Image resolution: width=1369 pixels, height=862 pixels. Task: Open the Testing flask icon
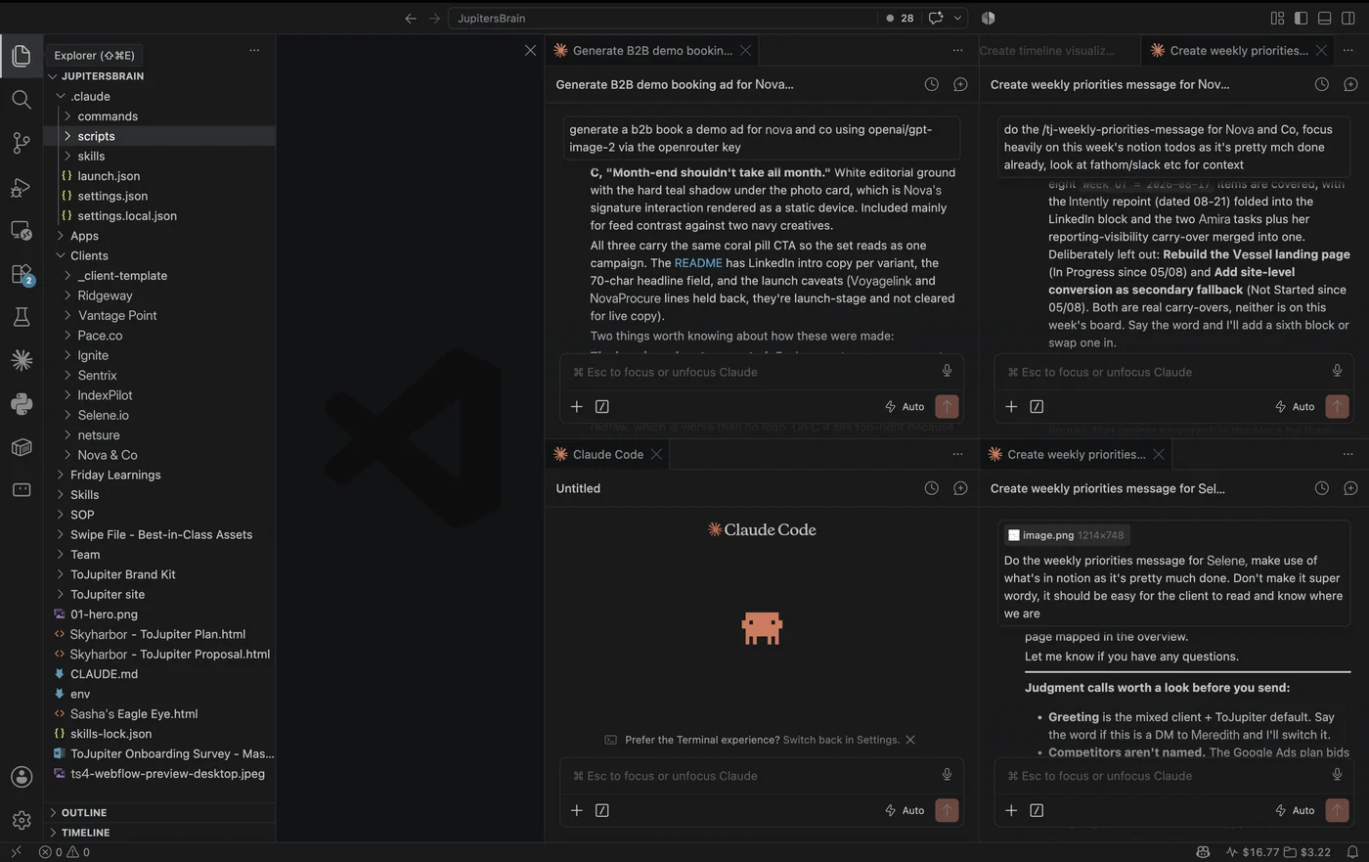coord(22,317)
